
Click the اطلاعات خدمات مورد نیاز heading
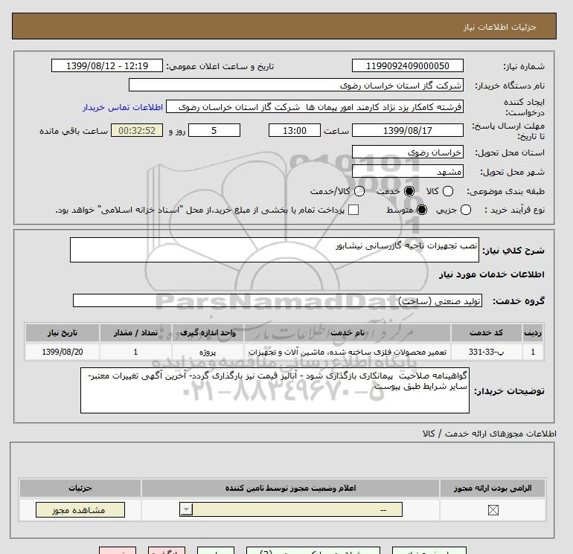point(491,274)
